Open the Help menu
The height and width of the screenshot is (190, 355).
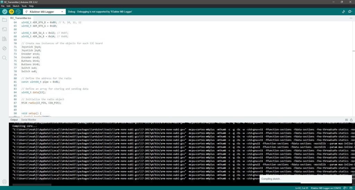click(31, 6)
